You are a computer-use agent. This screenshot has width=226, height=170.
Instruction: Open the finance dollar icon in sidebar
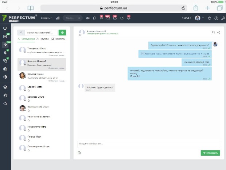(5, 53)
